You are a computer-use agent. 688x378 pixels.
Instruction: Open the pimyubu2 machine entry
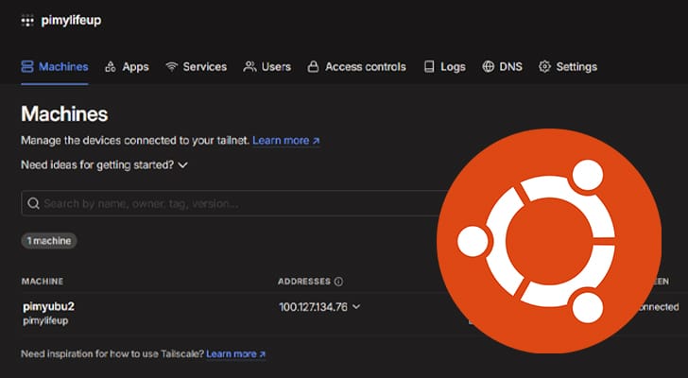[x=49, y=306]
